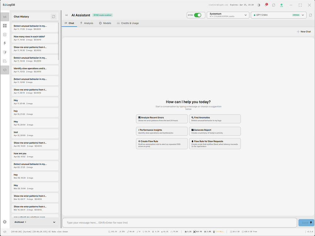The image size is (315, 236).
Task: Open the Systemium organization dropdown
Action: pyautogui.click(x=228, y=15)
